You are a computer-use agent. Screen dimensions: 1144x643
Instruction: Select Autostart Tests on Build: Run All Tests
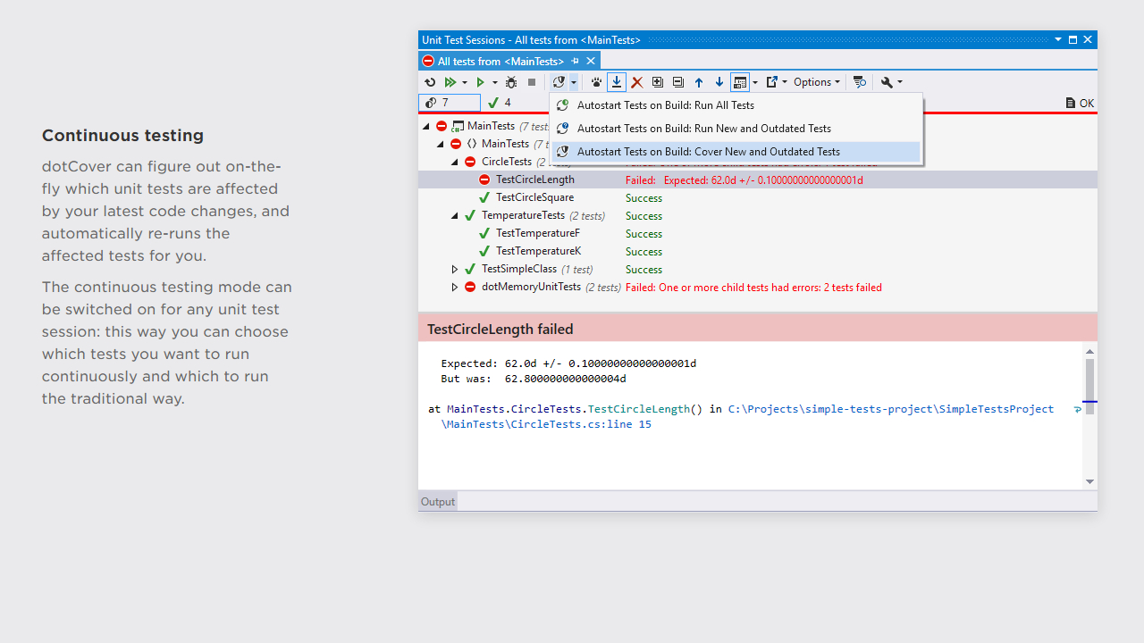click(x=665, y=105)
